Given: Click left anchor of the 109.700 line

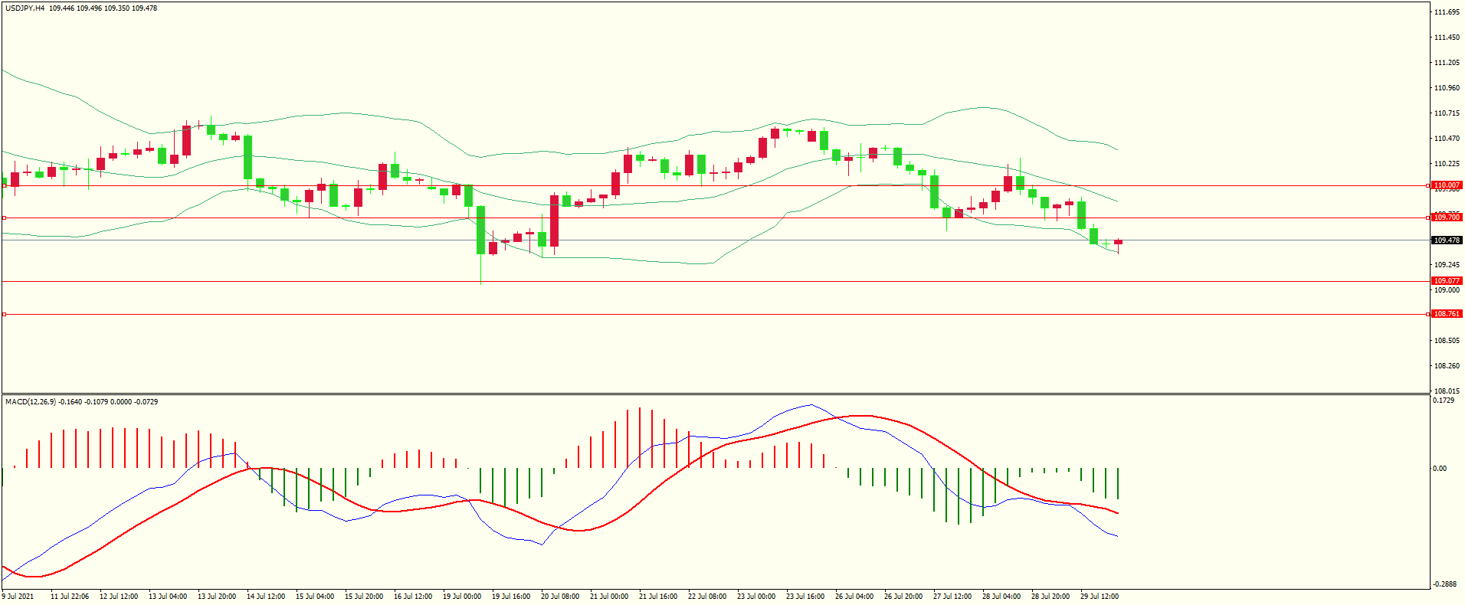Looking at the screenshot, I should [4, 217].
